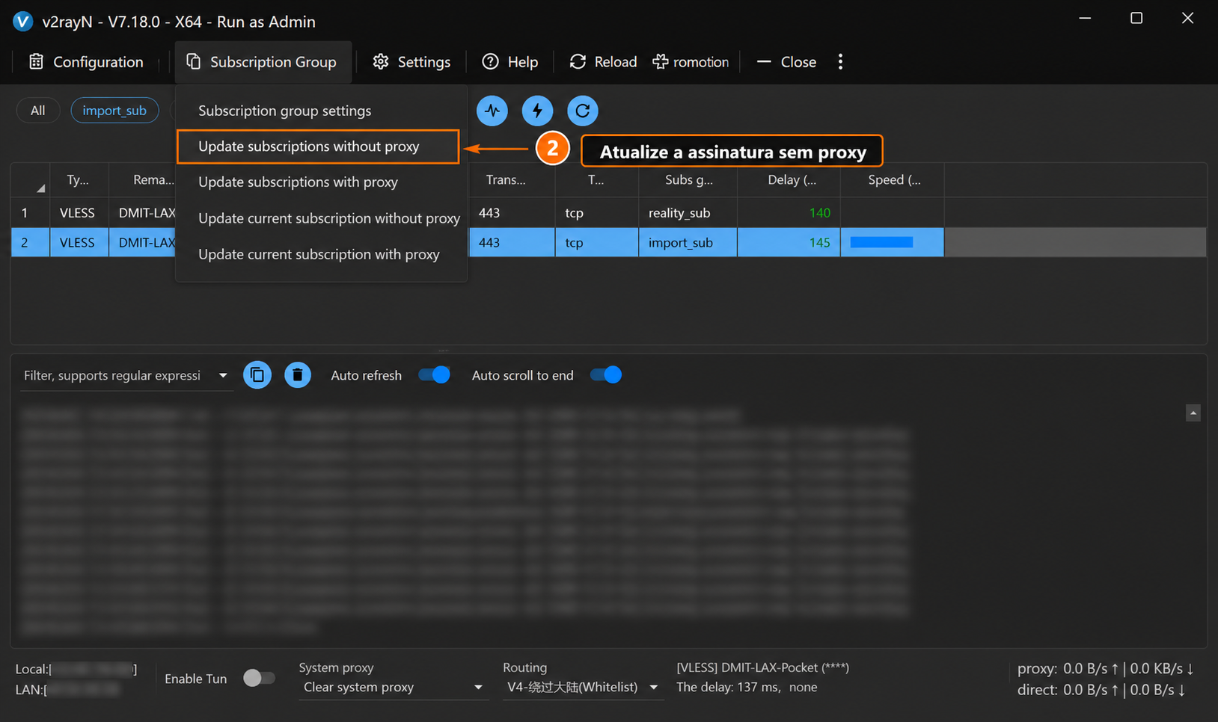Toggle the Auto refresh switch
Image resolution: width=1218 pixels, height=722 pixels.
pyautogui.click(x=434, y=375)
